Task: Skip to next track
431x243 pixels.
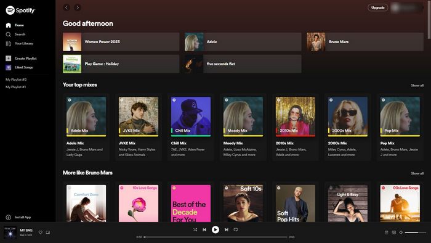Action: click(x=226, y=229)
